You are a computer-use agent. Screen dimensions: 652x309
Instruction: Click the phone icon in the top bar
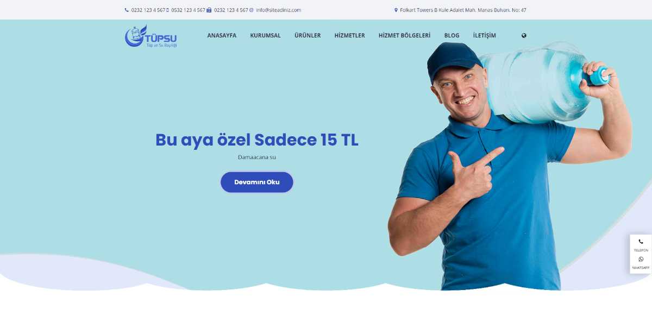127,10
